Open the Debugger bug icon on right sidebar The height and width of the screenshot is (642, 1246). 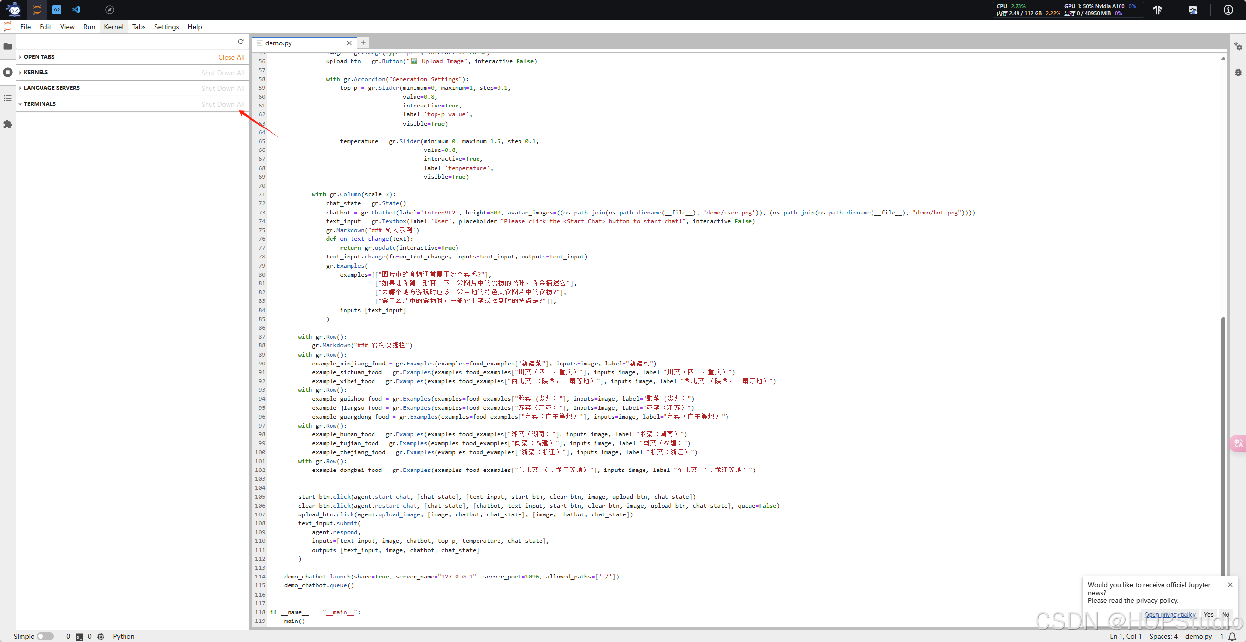coord(1238,72)
